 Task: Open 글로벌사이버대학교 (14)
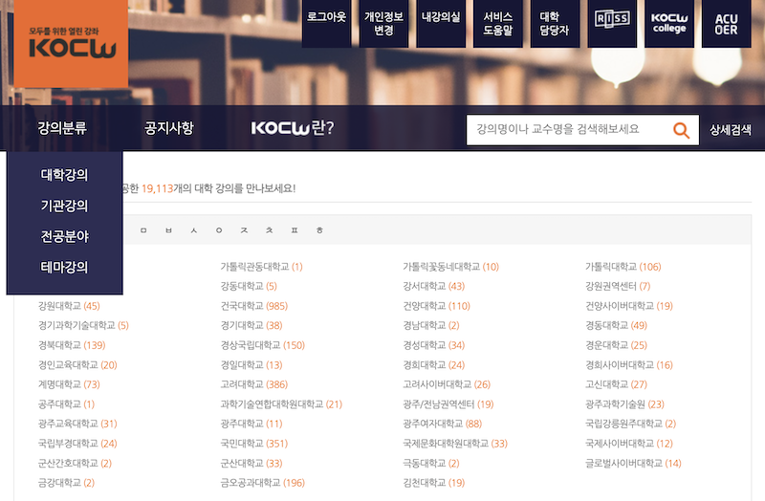tap(633, 463)
